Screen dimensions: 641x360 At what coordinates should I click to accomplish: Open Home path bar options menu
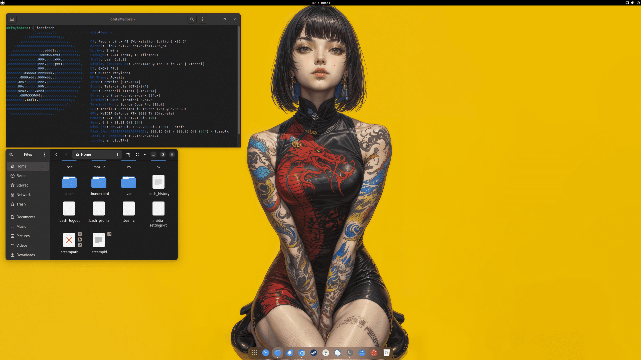click(117, 154)
